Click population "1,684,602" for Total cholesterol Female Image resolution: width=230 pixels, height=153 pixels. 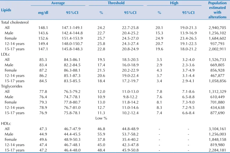click(x=217, y=38)
